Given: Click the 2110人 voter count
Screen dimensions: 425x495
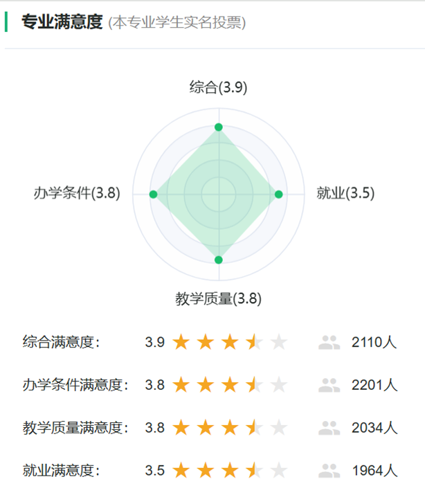Looking at the screenshot, I should tap(374, 342).
